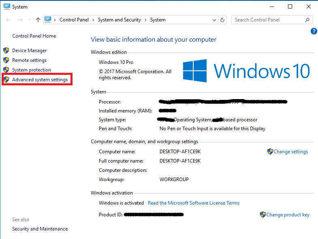The width and height of the screenshot is (318, 239).
Task: Open the recent locations dropdown arrow
Action: [x=30, y=20]
